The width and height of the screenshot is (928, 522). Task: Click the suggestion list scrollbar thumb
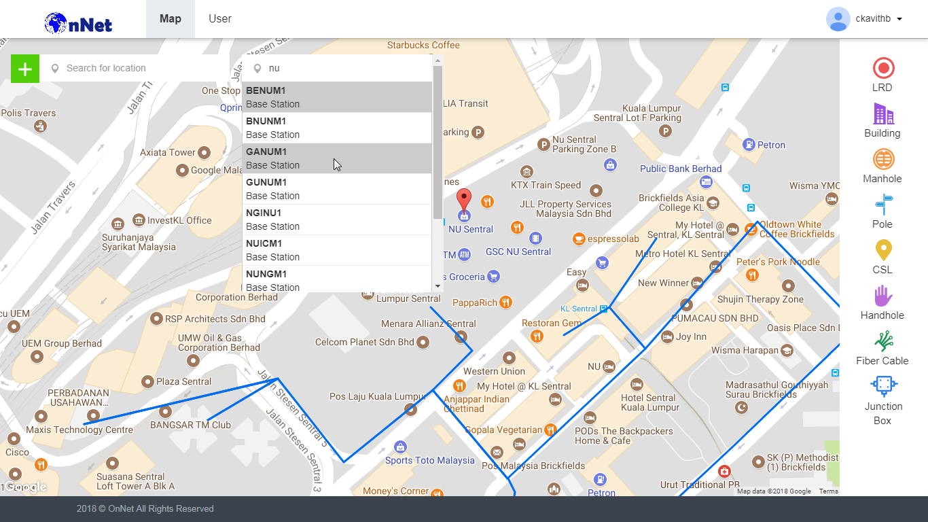438,143
